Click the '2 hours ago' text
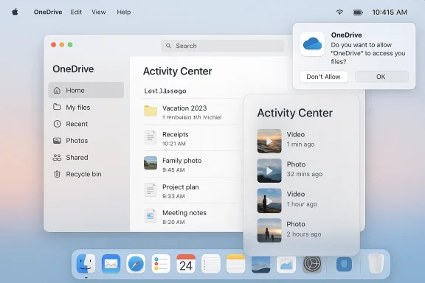Screen dimensions: 425x283 (x=304, y=234)
